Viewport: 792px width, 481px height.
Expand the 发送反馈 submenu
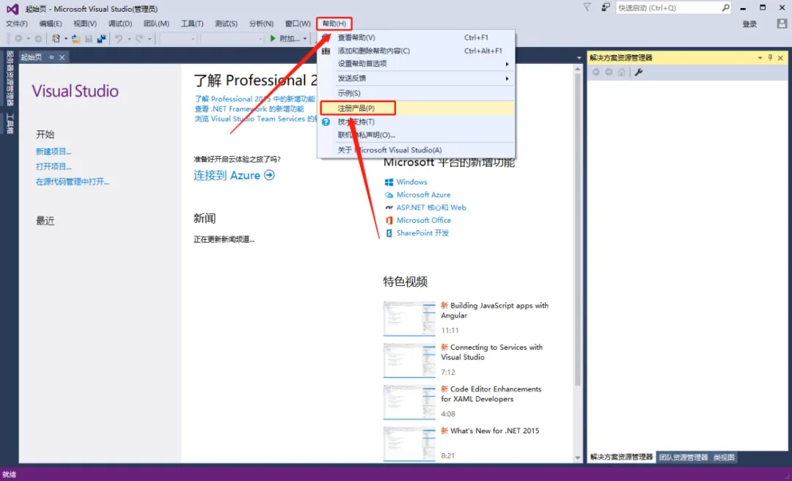pos(507,78)
